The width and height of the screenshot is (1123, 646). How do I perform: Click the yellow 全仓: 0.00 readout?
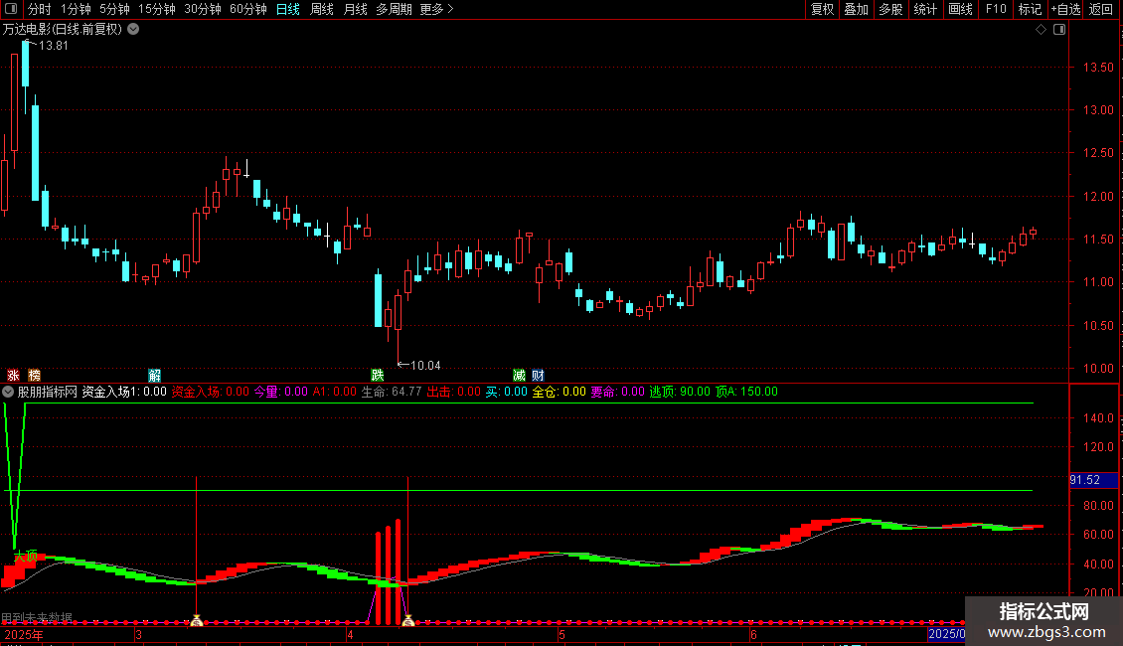click(x=559, y=392)
